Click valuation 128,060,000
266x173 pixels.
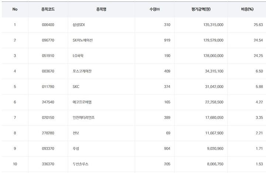pos(214,56)
